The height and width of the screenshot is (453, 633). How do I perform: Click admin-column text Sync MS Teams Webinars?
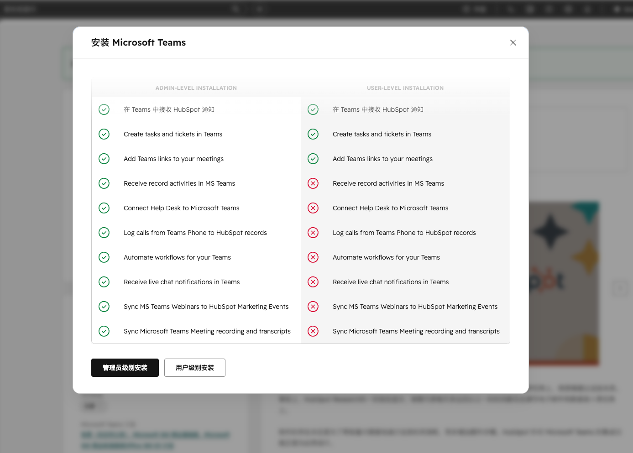206,307
